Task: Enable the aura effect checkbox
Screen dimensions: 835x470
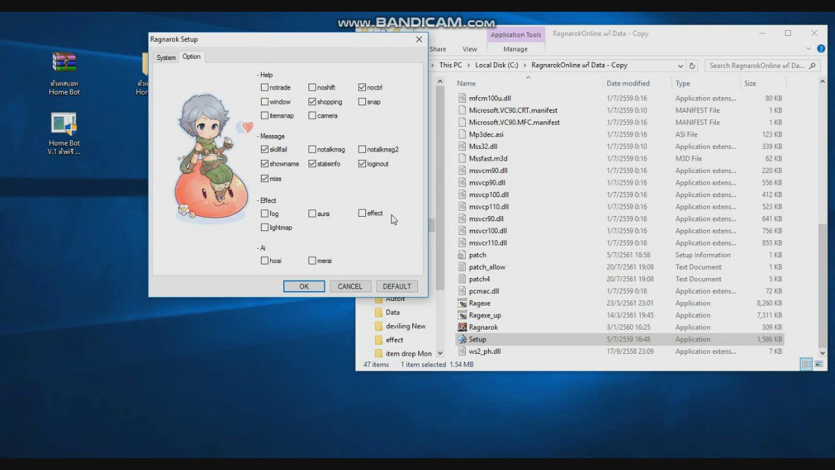Action: click(x=312, y=213)
